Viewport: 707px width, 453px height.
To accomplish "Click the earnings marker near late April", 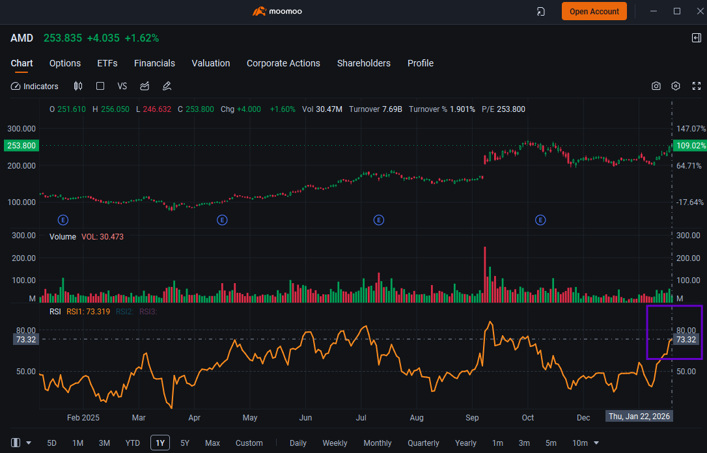I will click(222, 220).
